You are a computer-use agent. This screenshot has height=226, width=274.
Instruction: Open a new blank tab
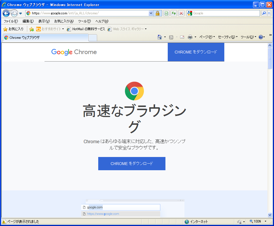tap(92, 38)
